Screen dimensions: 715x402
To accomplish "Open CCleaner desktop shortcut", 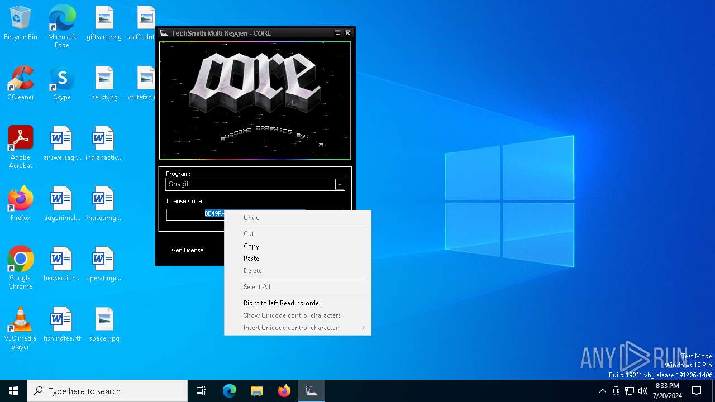I will coord(21,83).
